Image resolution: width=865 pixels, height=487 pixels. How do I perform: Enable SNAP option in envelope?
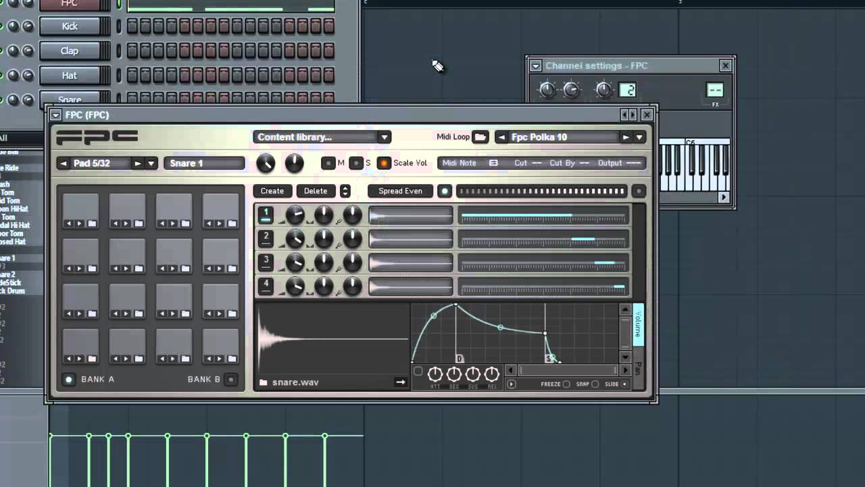tap(595, 384)
